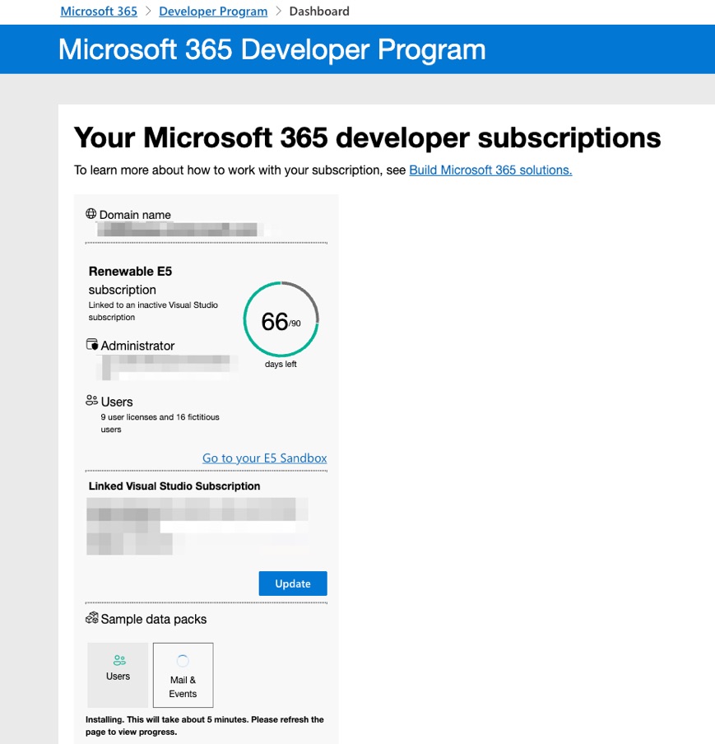Select the Users sample data pack tile
Screen dimensions: 715x744
click(118, 675)
